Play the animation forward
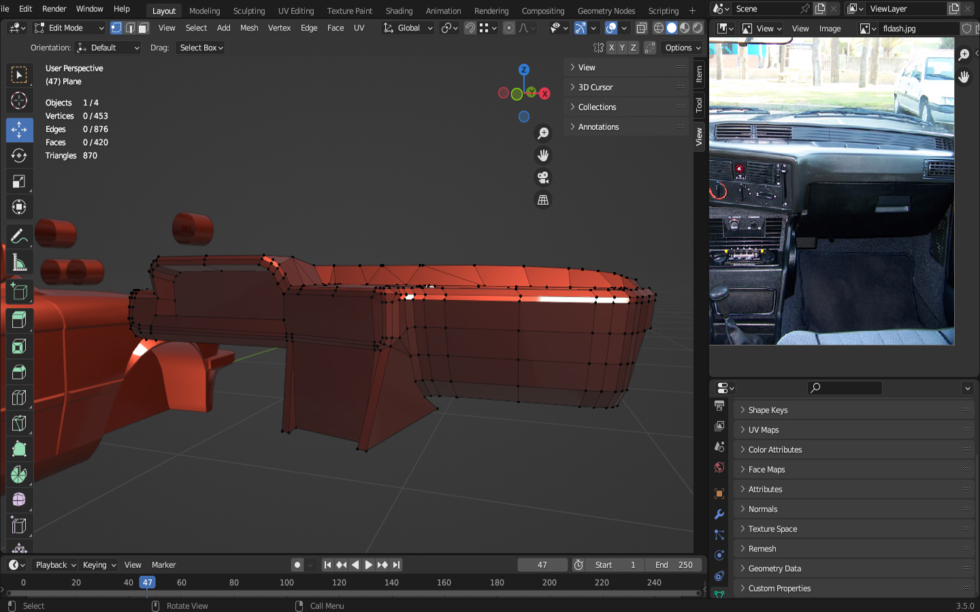 pos(369,565)
